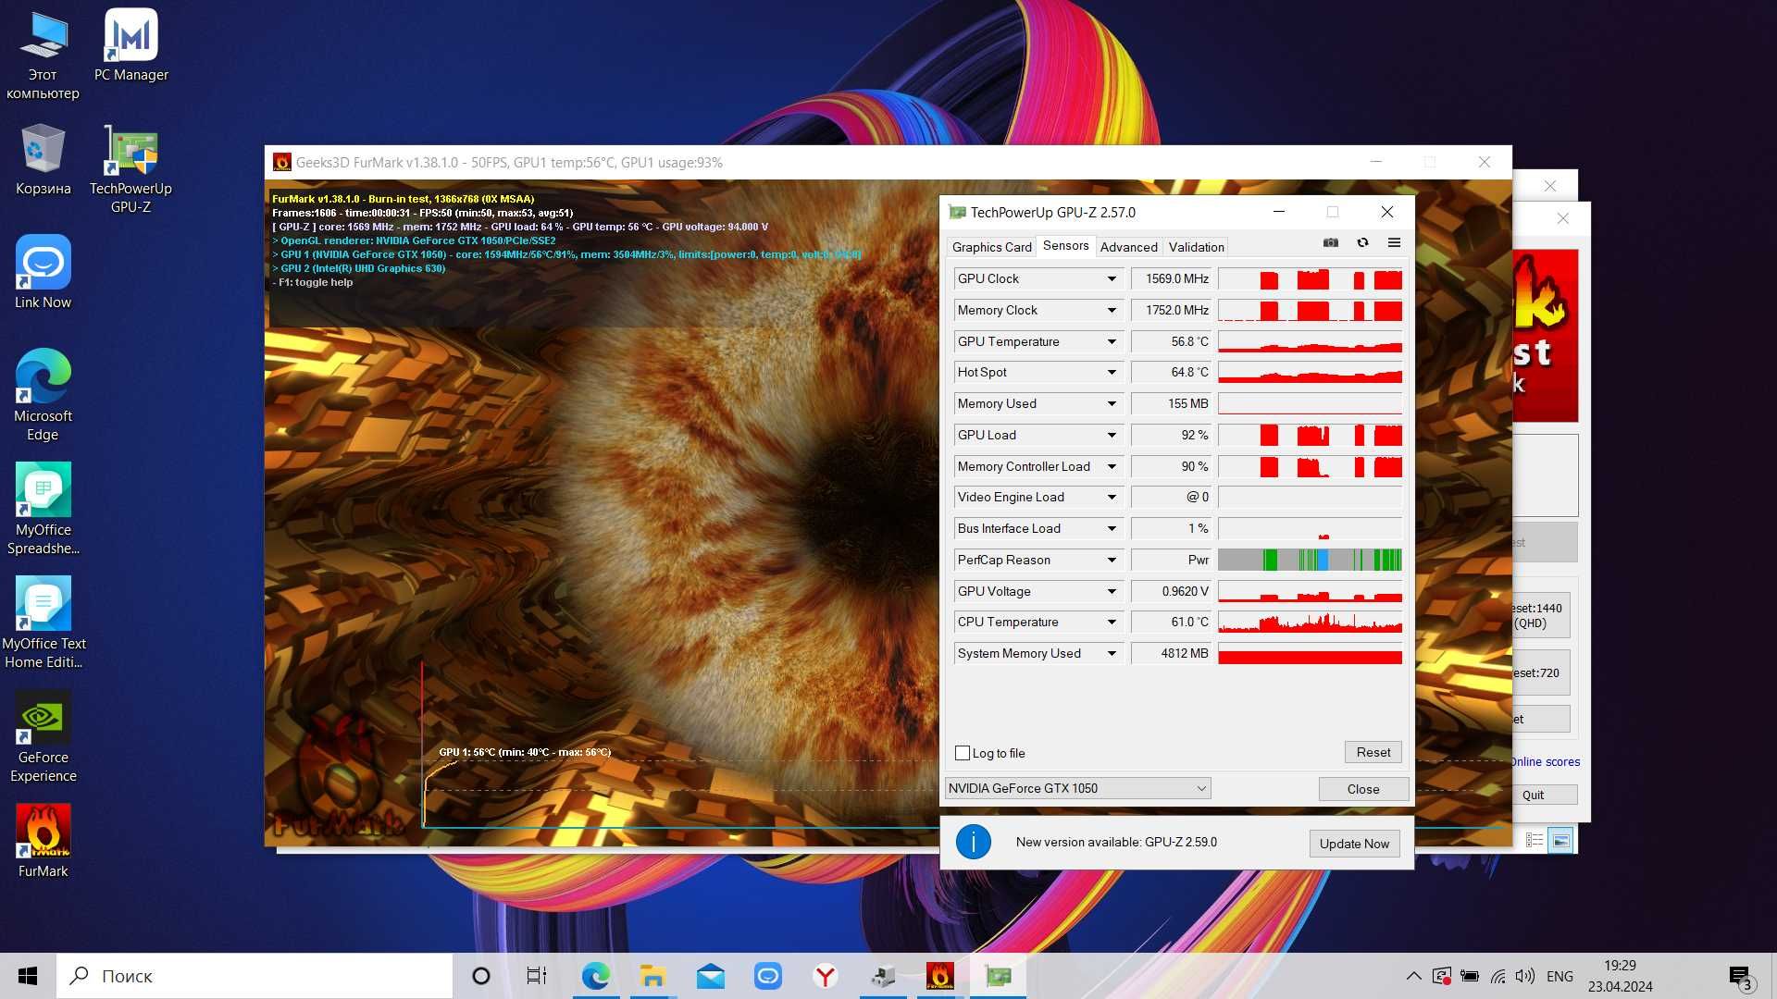Expand the Memory Used sensor dropdown
Screen dimensions: 1777x999
tap(1112, 403)
